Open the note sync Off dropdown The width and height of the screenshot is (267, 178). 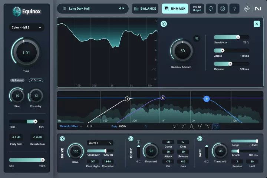[36, 80]
